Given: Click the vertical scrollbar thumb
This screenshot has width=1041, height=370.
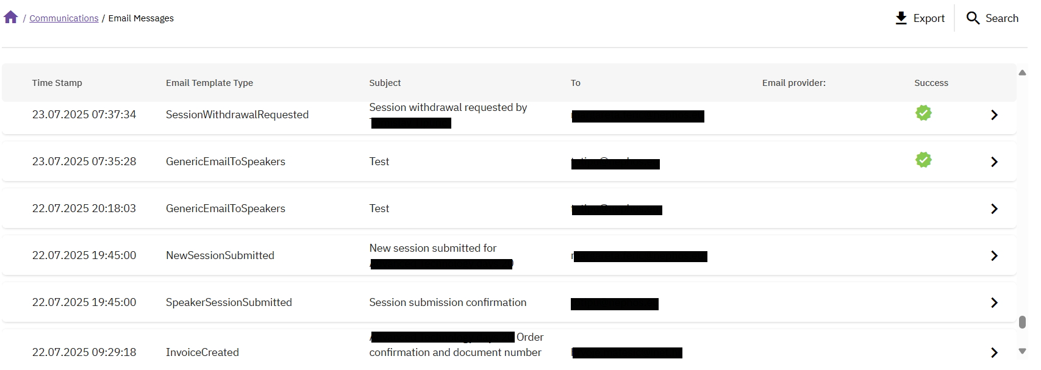Looking at the screenshot, I should point(1022,322).
